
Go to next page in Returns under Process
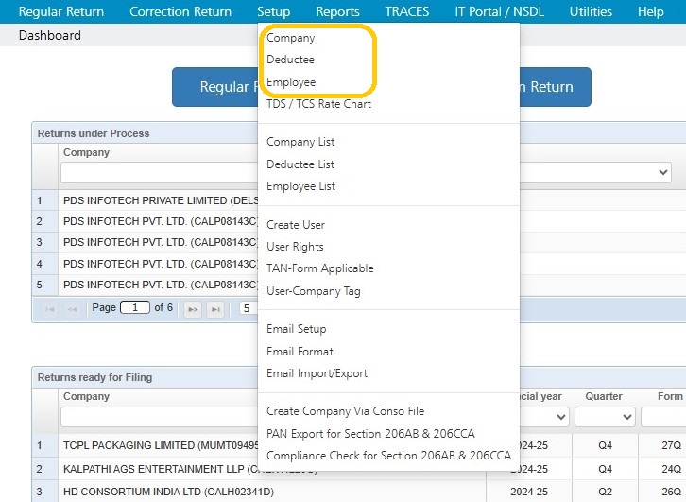pos(193,309)
